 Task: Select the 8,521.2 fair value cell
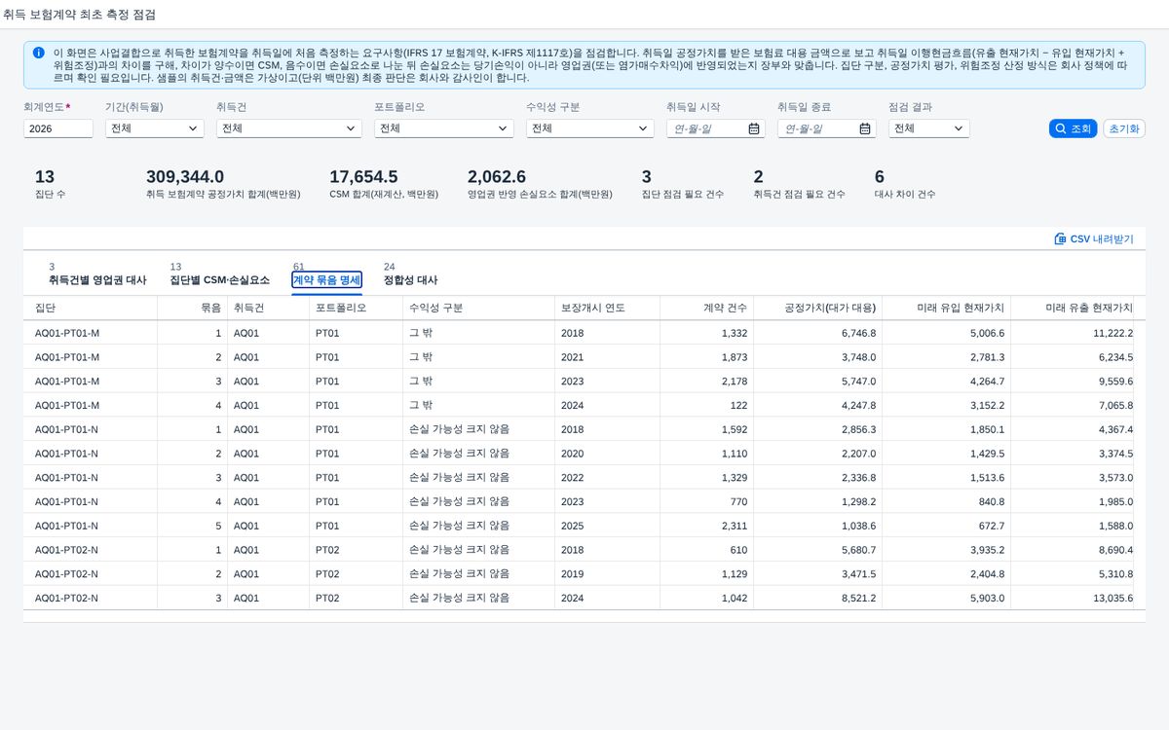point(818,598)
